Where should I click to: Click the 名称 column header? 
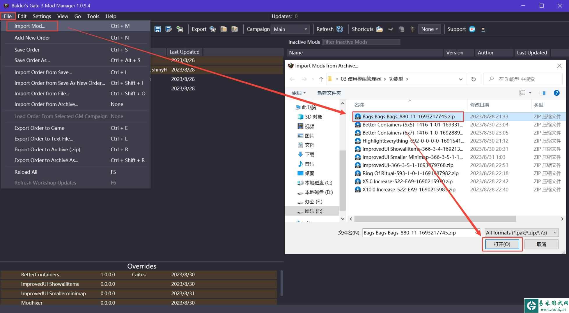[x=409, y=105]
